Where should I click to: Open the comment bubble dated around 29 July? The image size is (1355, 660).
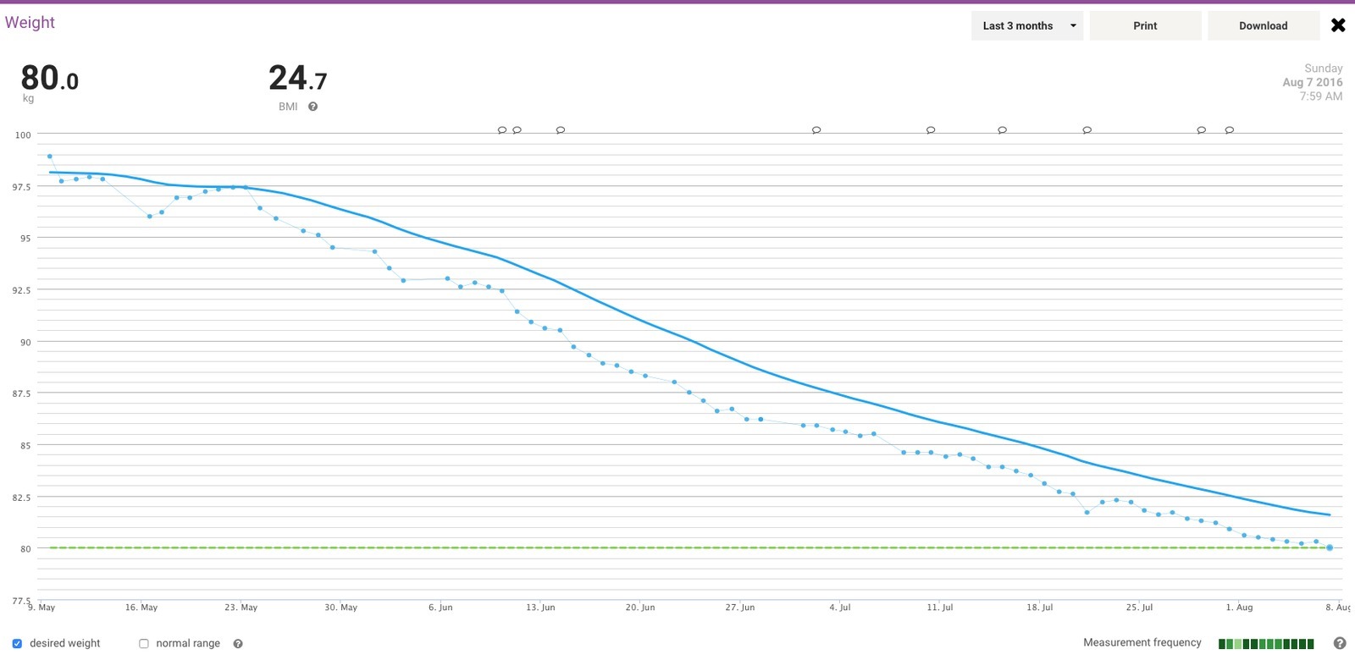[1202, 130]
